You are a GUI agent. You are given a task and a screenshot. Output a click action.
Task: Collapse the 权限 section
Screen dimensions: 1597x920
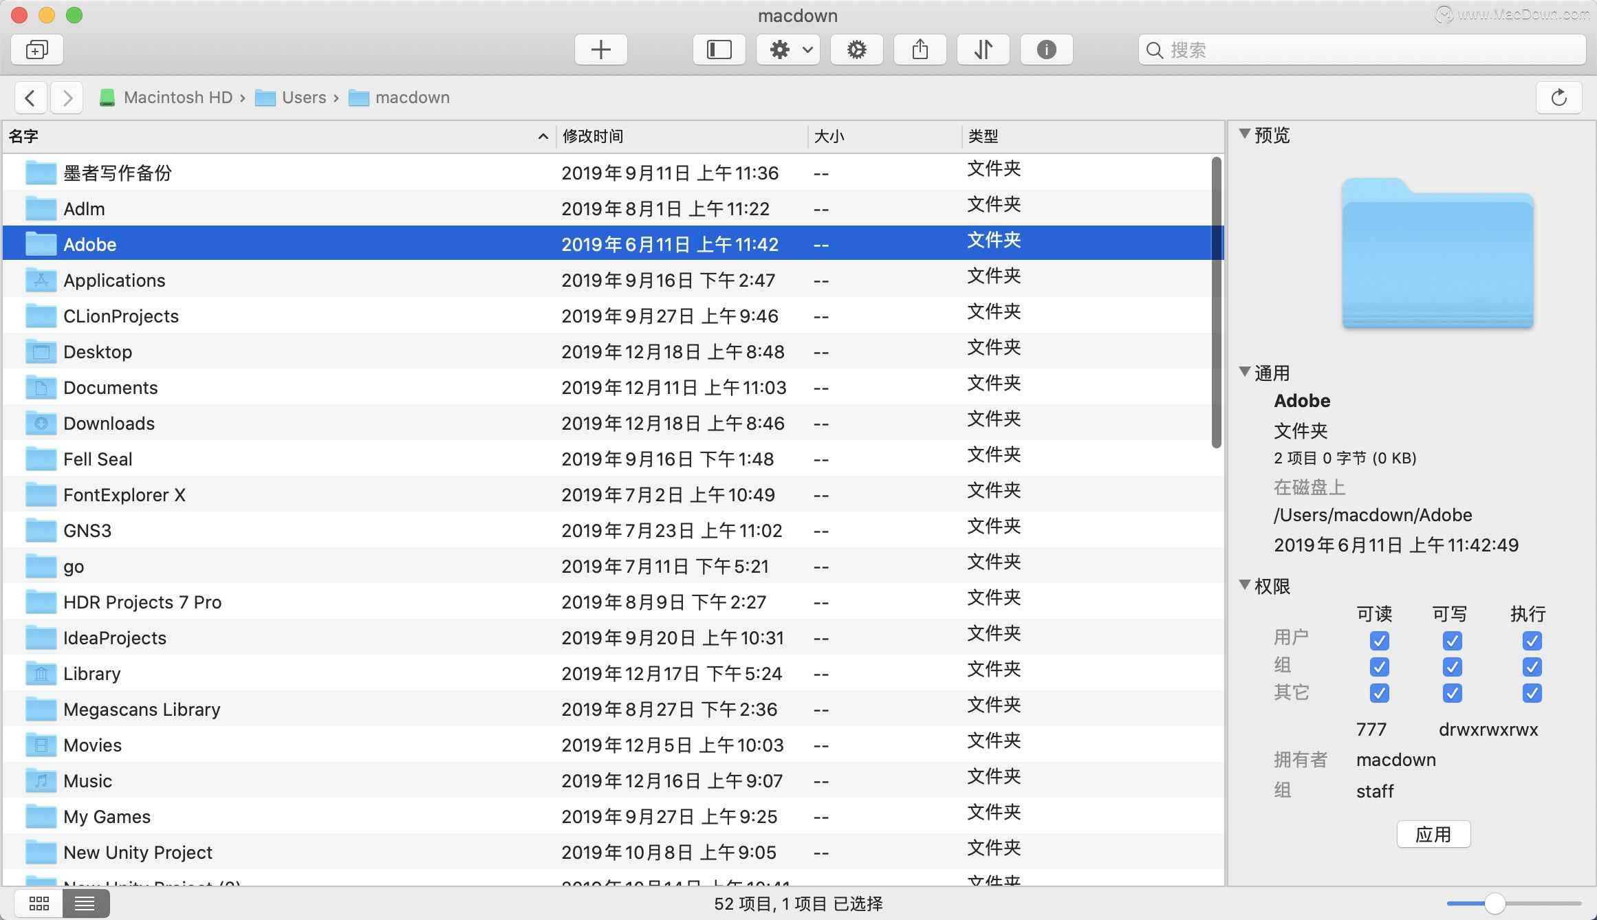click(x=1245, y=586)
